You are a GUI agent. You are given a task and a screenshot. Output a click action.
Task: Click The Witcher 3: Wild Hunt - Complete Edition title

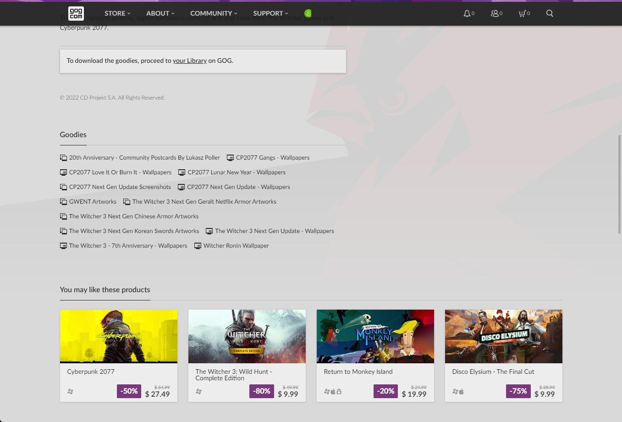(234, 375)
